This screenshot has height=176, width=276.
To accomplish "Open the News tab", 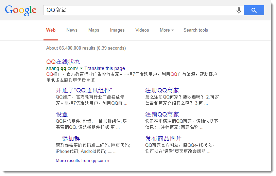I will [72, 30].
